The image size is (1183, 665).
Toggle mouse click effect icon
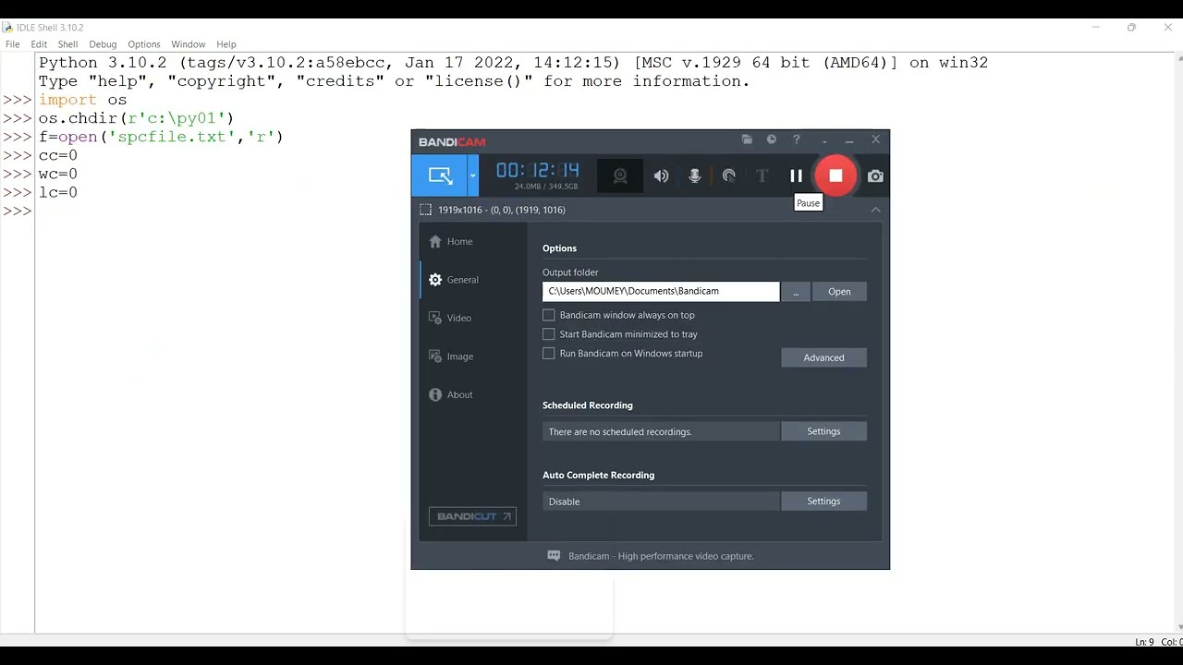(728, 175)
